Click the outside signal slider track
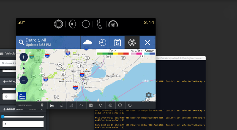 tap(9, 89)
